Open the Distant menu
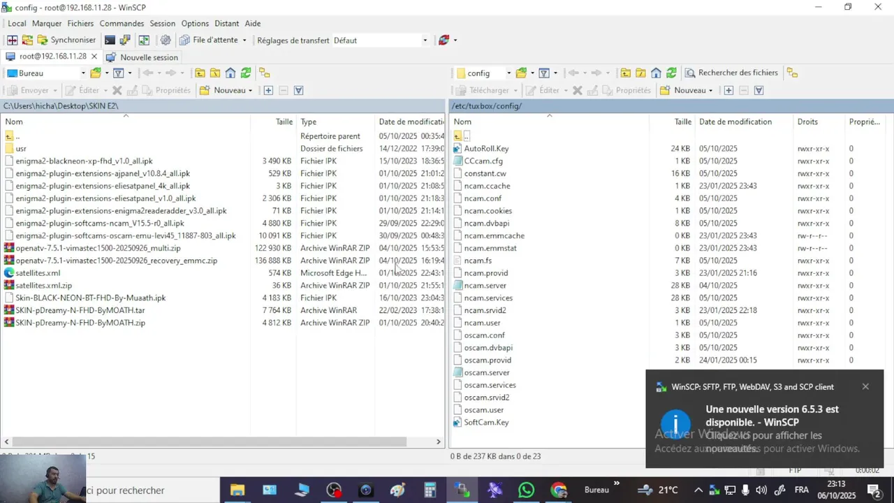This screenshot has height=503, width=894. tap(226, 23)
